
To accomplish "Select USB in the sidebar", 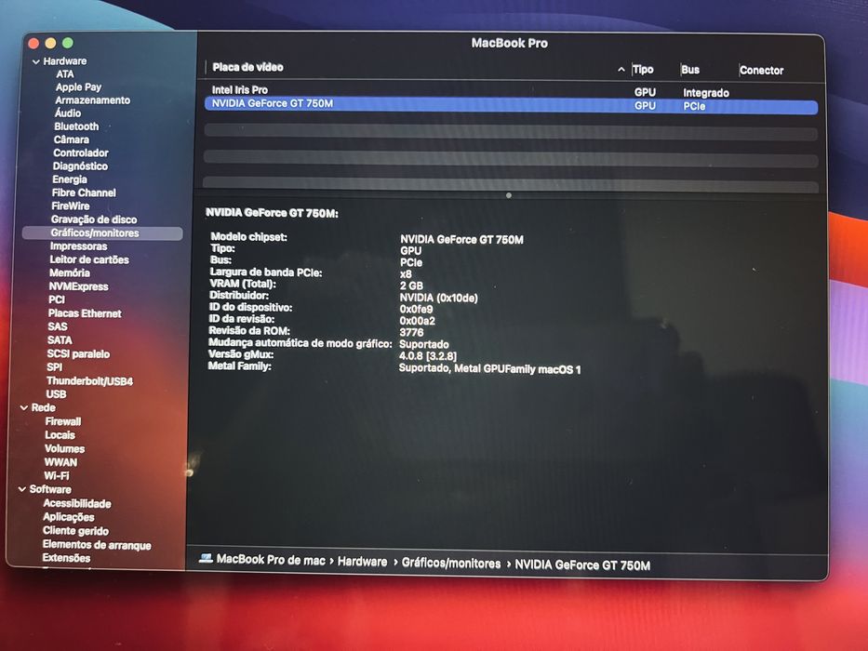I will tap(56, 394).
